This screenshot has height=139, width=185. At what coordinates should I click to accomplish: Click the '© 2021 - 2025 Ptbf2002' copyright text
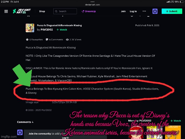click(39, 110)
